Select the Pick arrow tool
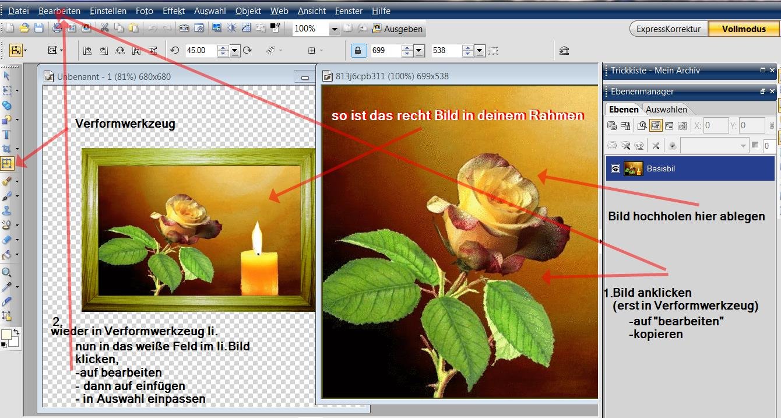 click(7, 75)
